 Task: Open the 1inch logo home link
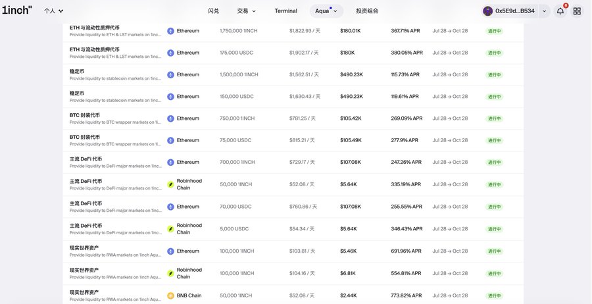[16, 11]
